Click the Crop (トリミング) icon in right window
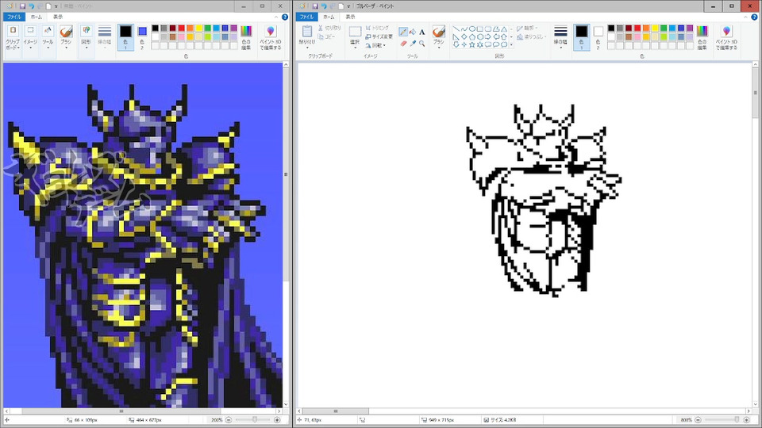 (368, 29)
